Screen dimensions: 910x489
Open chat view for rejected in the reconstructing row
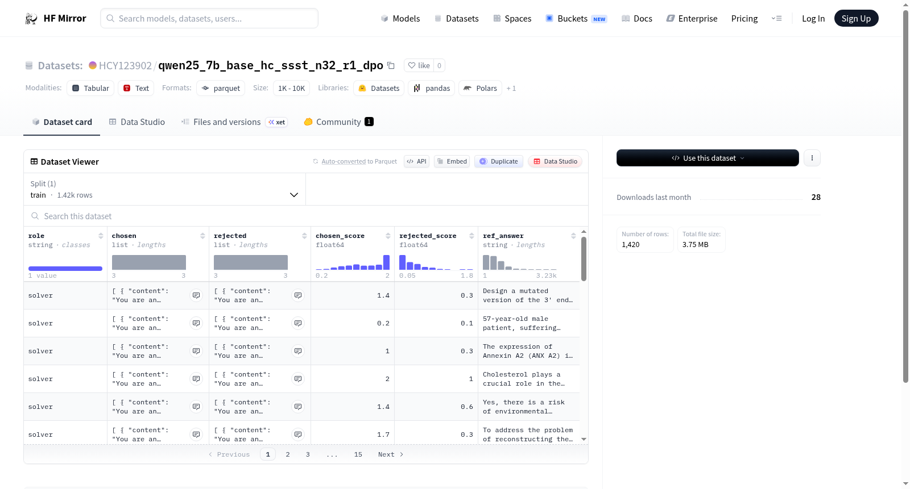tap(298, 434)
